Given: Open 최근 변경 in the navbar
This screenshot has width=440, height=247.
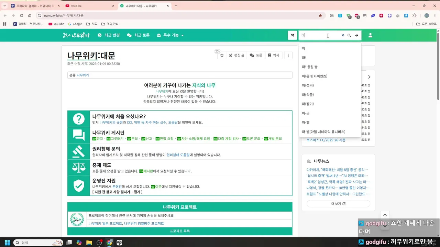Looking at the screenshot, I should [109, 35].
